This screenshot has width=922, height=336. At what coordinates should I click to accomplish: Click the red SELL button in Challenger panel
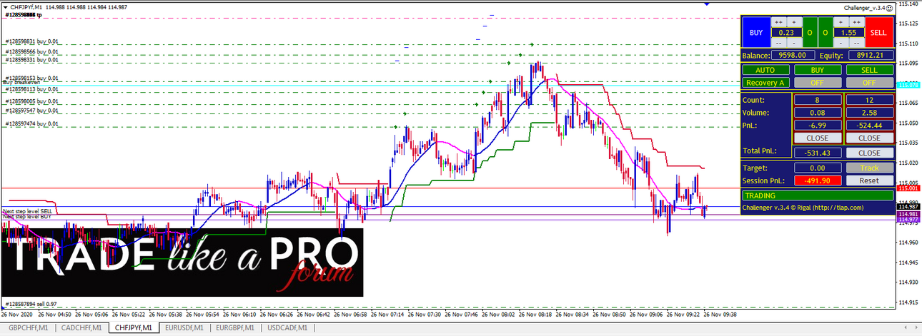[879, 33]
